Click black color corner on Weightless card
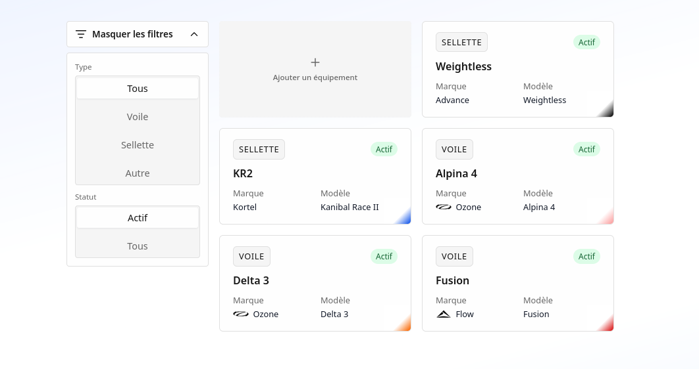Viewport: 699px width, 369px height. point(606,110)
